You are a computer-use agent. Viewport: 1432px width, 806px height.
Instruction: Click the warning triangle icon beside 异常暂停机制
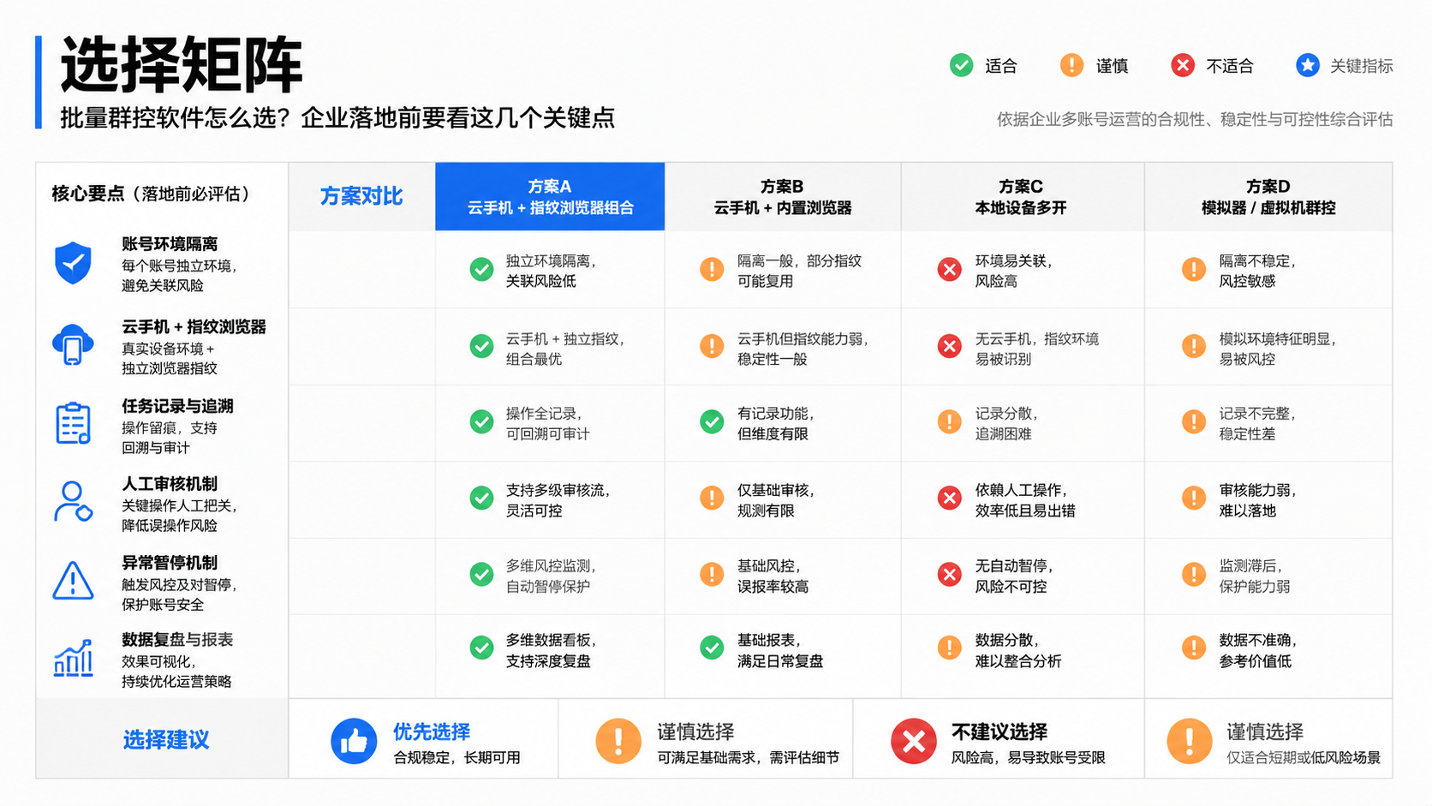73,581
